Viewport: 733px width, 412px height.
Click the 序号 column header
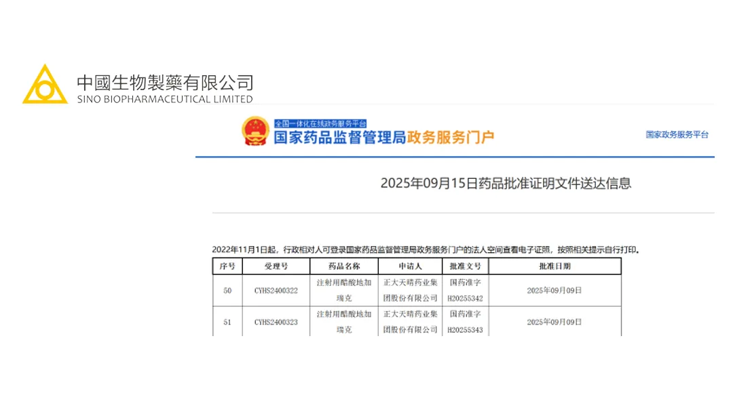pos(227,266)
